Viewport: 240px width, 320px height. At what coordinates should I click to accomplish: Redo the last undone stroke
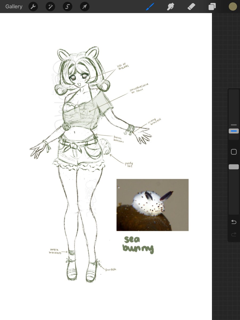point(234,234)
